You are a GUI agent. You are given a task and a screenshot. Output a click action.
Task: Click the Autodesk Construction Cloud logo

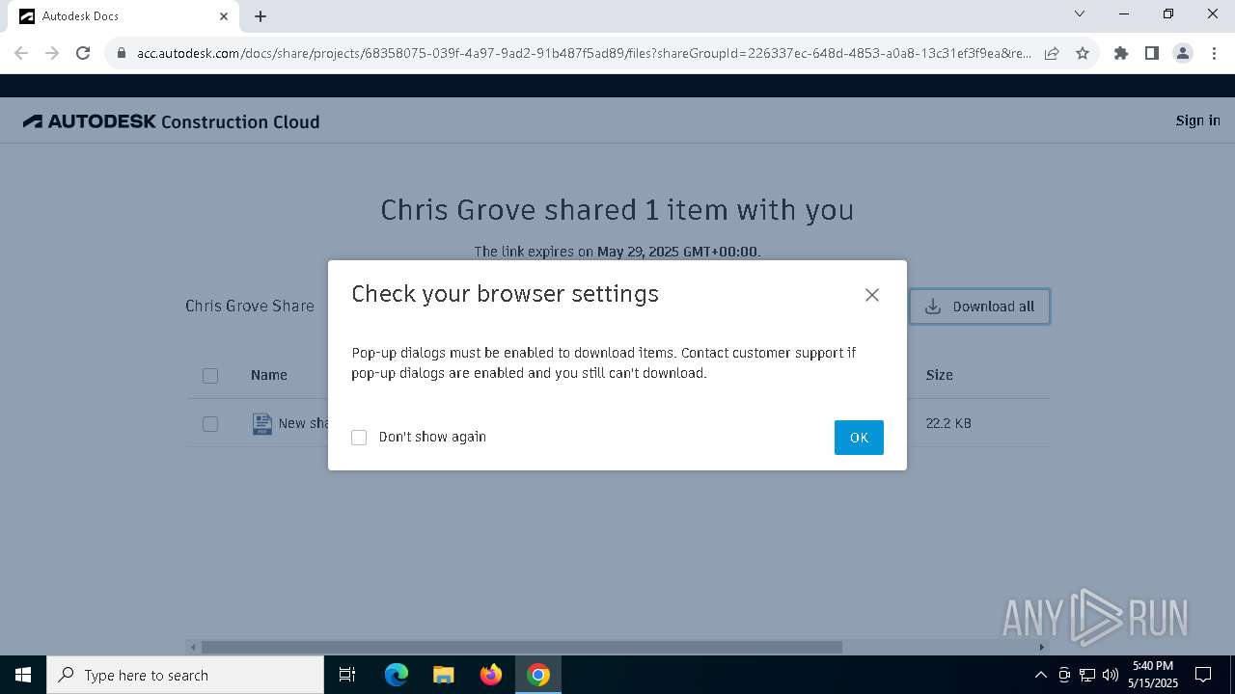172,121
